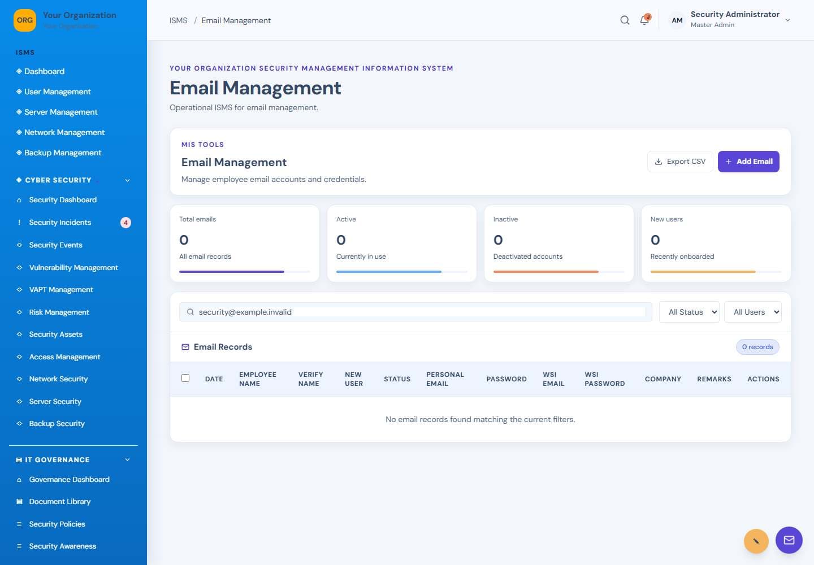Click the Governance Dashboard home icon
The image size is (814, 565).
pos(19,480)
